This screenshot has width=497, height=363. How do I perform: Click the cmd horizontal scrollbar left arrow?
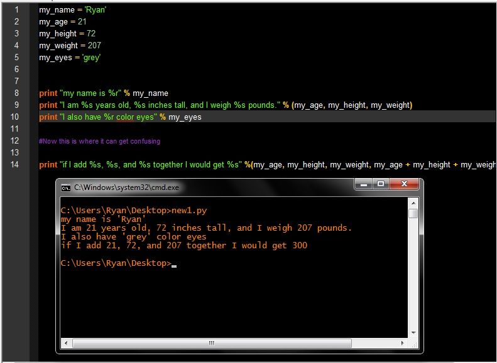(66, 343)
